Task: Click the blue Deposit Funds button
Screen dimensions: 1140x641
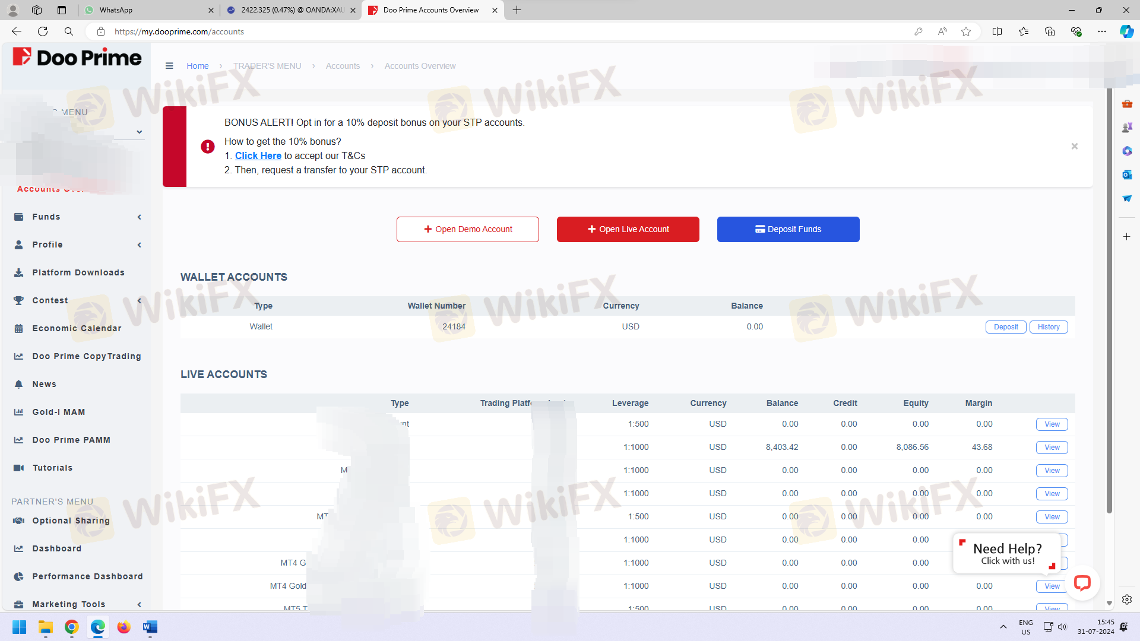Action: [788, 229]
